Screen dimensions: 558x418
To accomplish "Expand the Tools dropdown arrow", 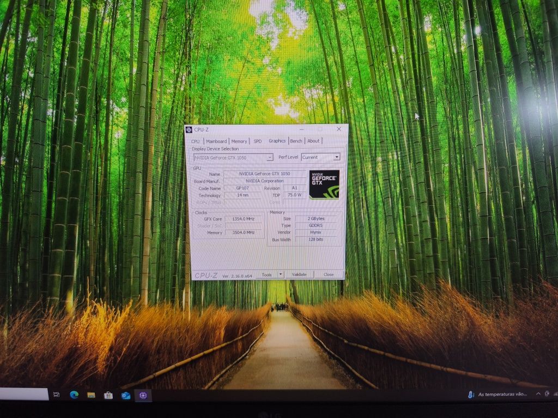I will 281,274.
